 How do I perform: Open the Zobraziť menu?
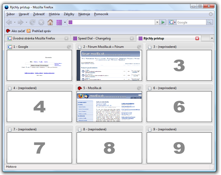(x=39, y=14)
